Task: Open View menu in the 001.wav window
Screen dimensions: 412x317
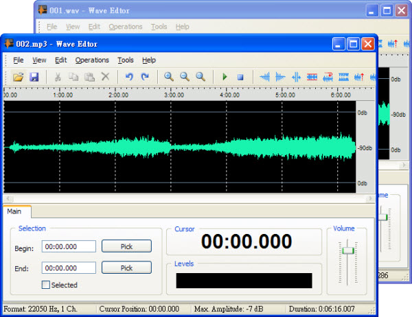Action: click(x=73, y=27)
